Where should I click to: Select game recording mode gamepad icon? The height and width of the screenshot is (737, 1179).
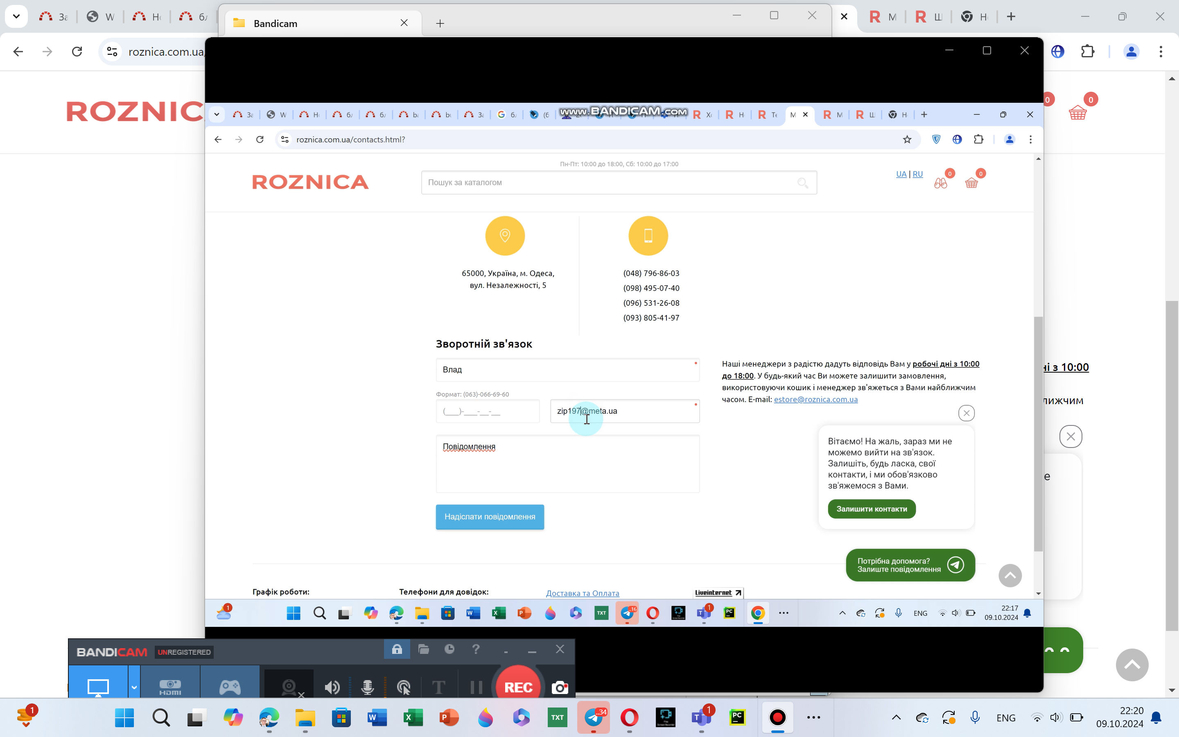[230, 687]
